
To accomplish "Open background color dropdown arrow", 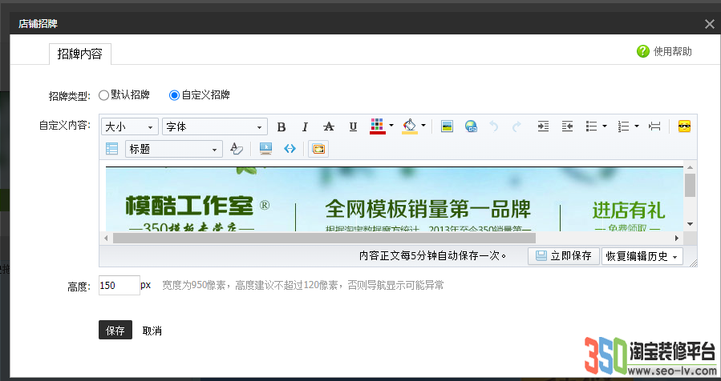I will tap(423, 126).
